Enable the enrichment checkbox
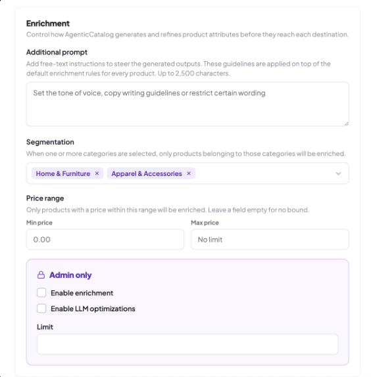 point(41,293)
